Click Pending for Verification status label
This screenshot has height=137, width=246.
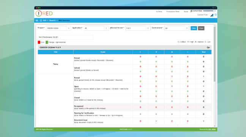84,113
